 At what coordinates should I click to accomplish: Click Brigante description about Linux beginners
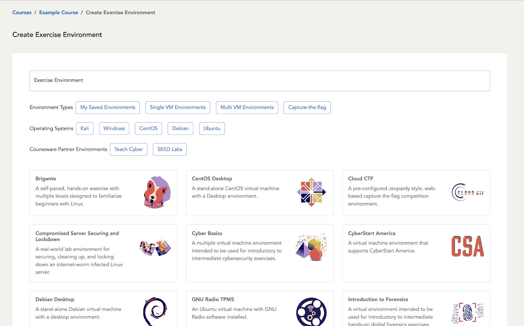tap(79, 196)
